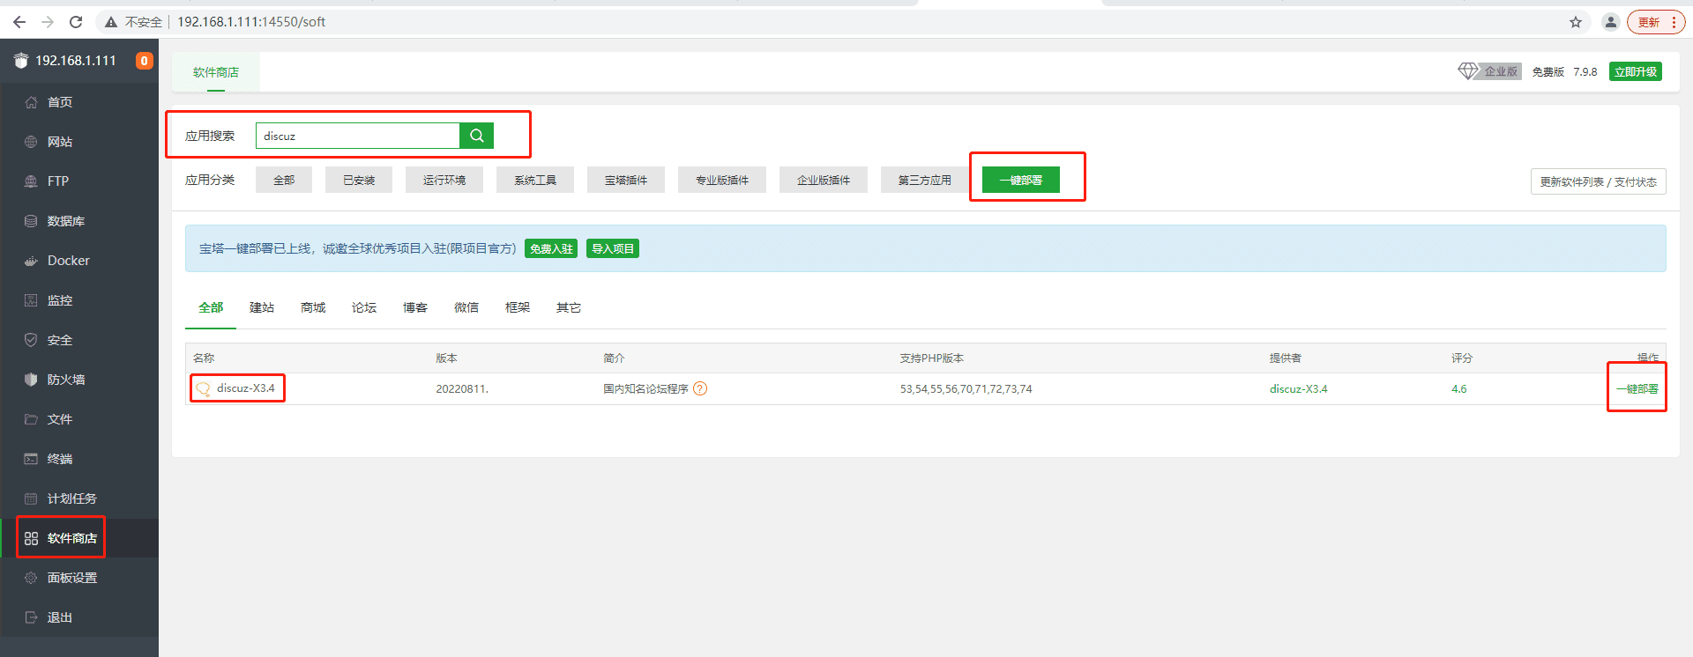The image size is (1693, 657).
Task: Click the 终端 terminal icon in sidebar
Action: coord(31,459)
